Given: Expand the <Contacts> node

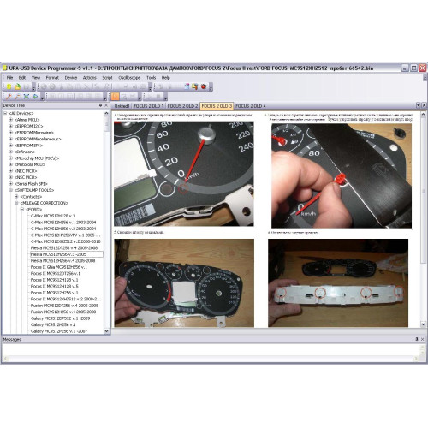Looking at the screenshot, I should tap(16, 197).
